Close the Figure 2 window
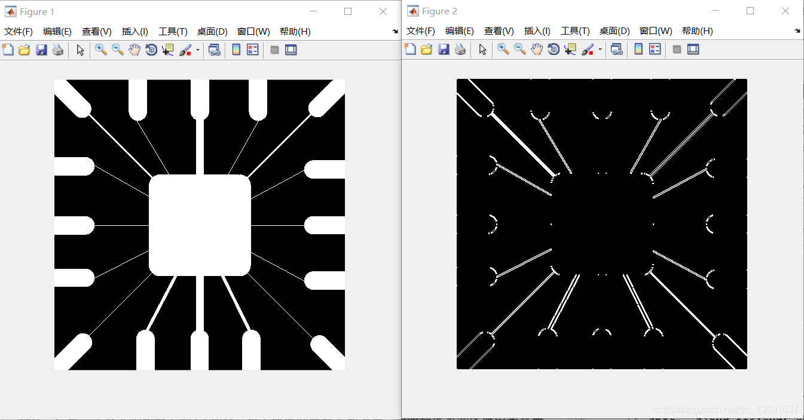This screenshot has width=804, height=420. (785, 11)
